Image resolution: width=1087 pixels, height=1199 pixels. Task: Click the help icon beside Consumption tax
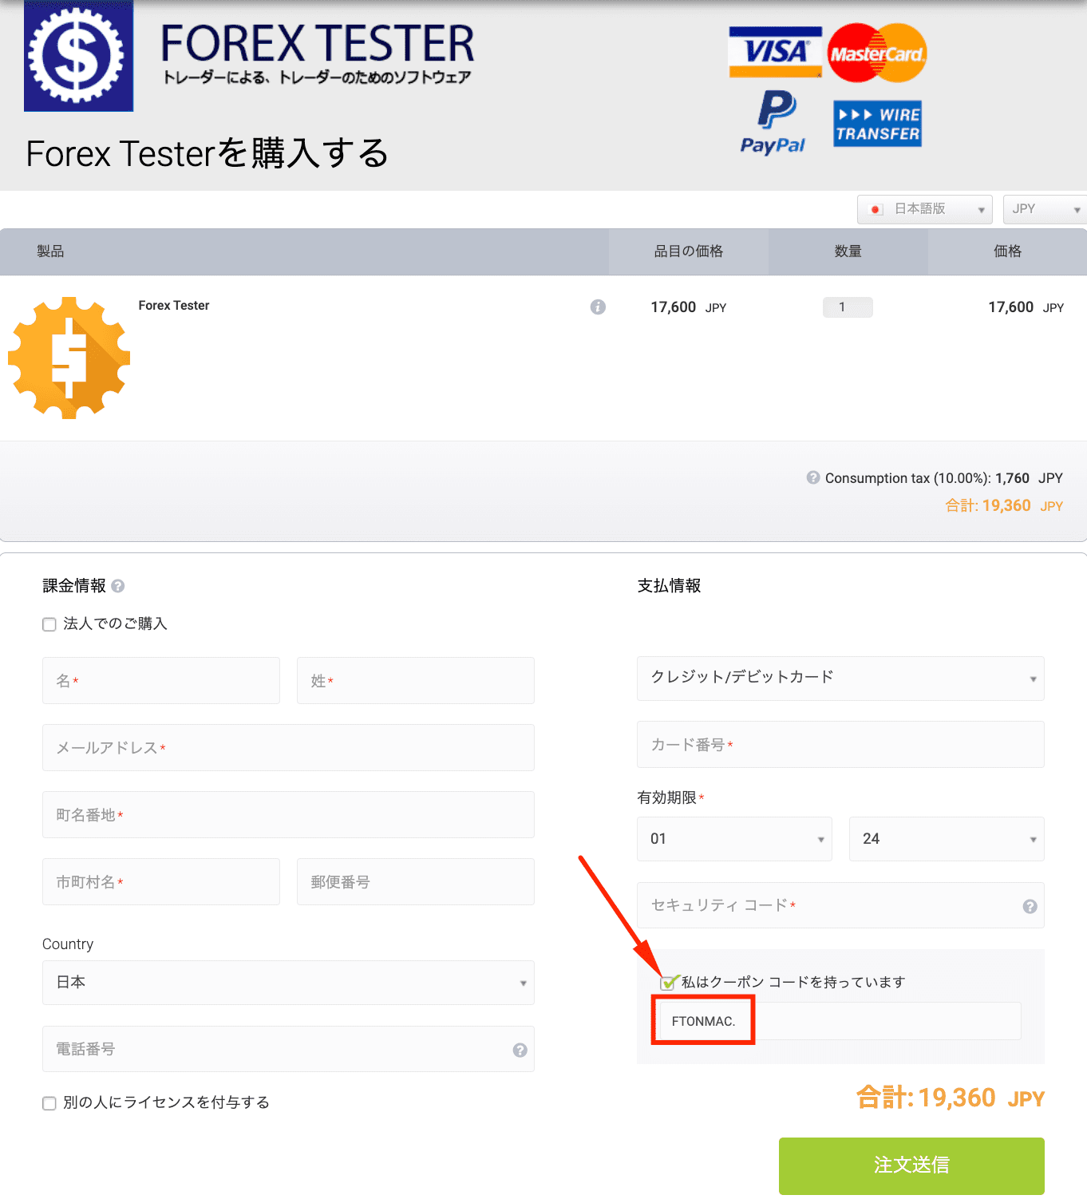[x=813, y=477]
